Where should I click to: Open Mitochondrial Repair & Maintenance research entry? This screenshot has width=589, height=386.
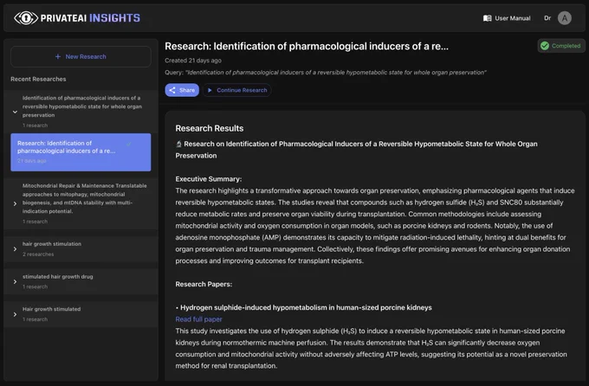81,203
